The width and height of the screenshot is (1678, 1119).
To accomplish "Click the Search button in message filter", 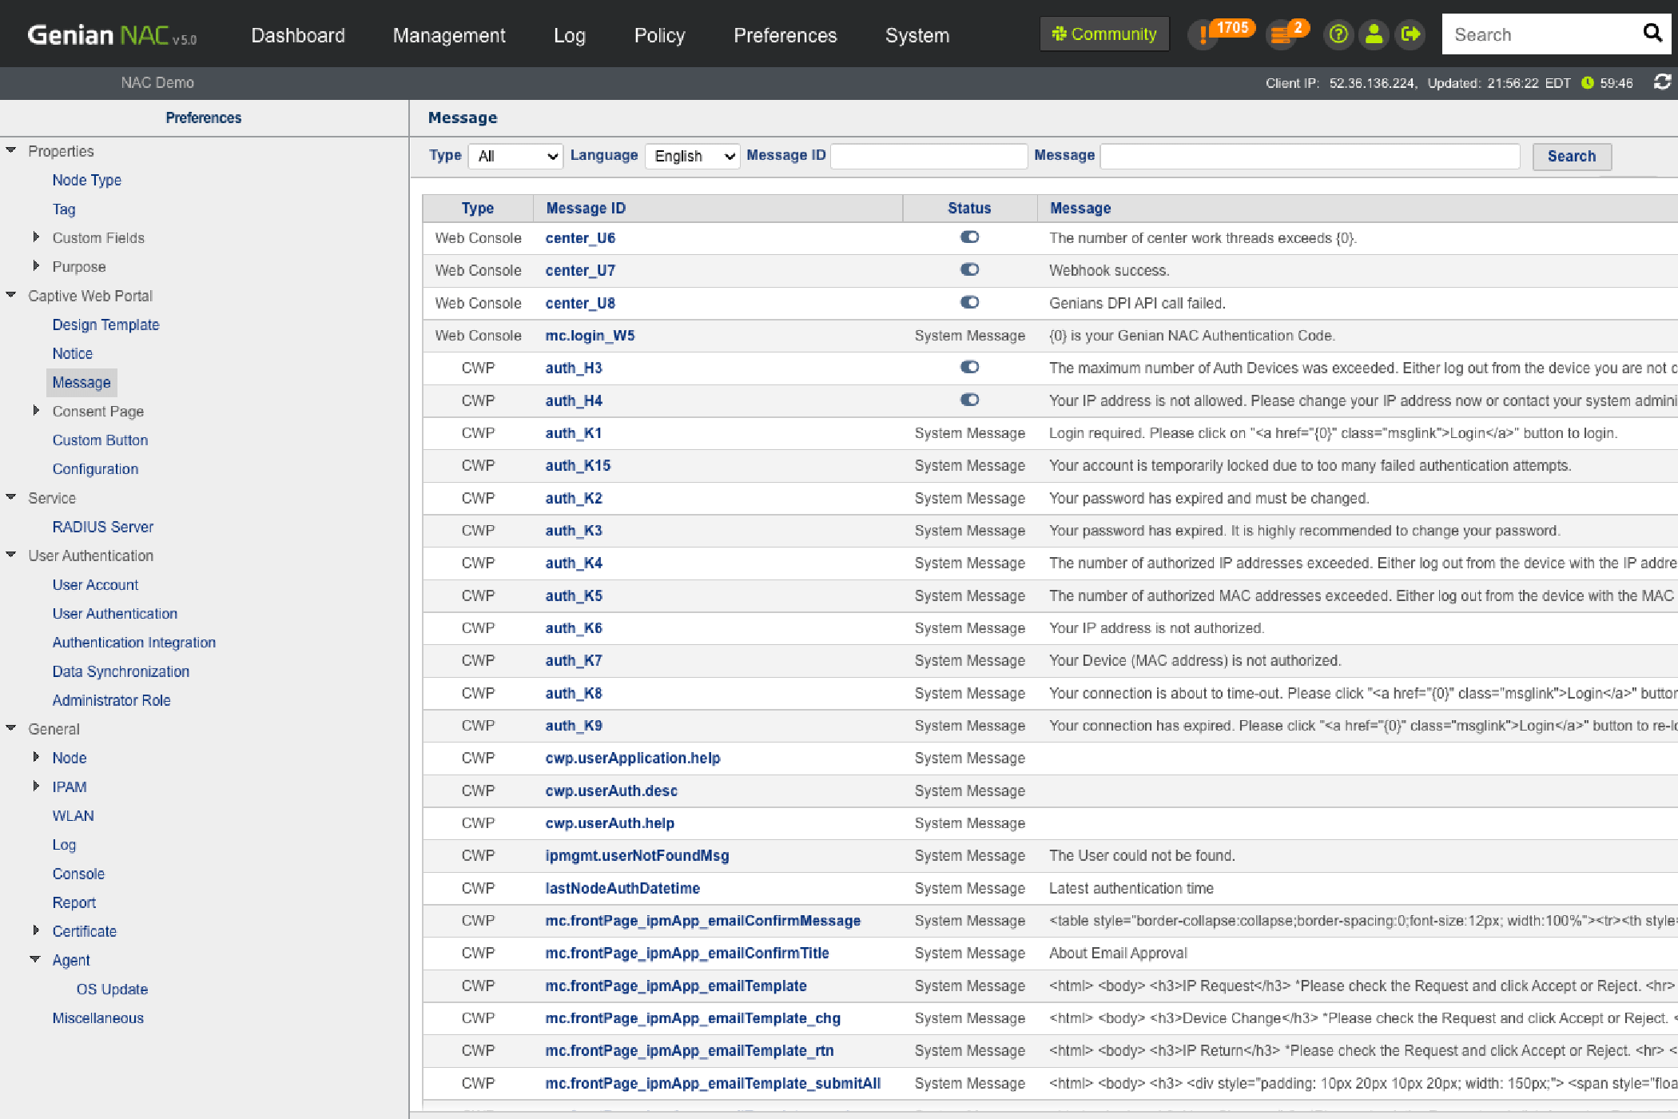I will (1571, 157).
